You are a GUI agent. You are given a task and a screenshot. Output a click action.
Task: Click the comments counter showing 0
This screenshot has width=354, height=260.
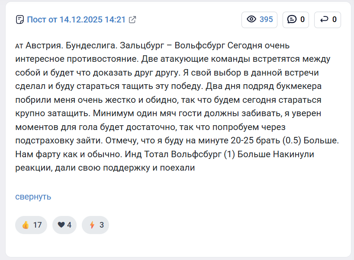(x=296, y=19)
